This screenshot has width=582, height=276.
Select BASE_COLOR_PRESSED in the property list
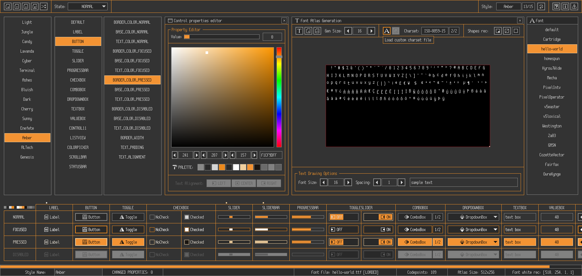tap(132, 90)
